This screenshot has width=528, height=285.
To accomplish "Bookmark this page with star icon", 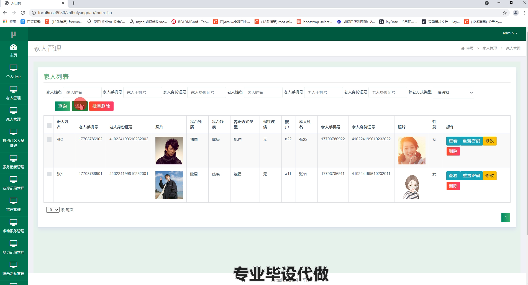I will coord(505,13).
